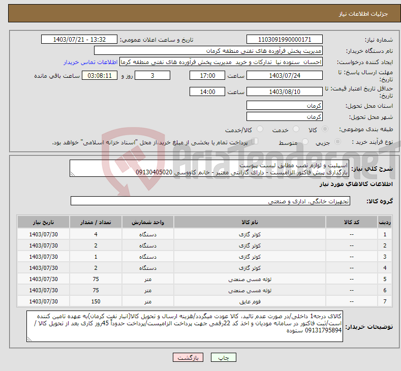Click the buyer organization name field
The image size is (401, 371).
click(208, 51)
